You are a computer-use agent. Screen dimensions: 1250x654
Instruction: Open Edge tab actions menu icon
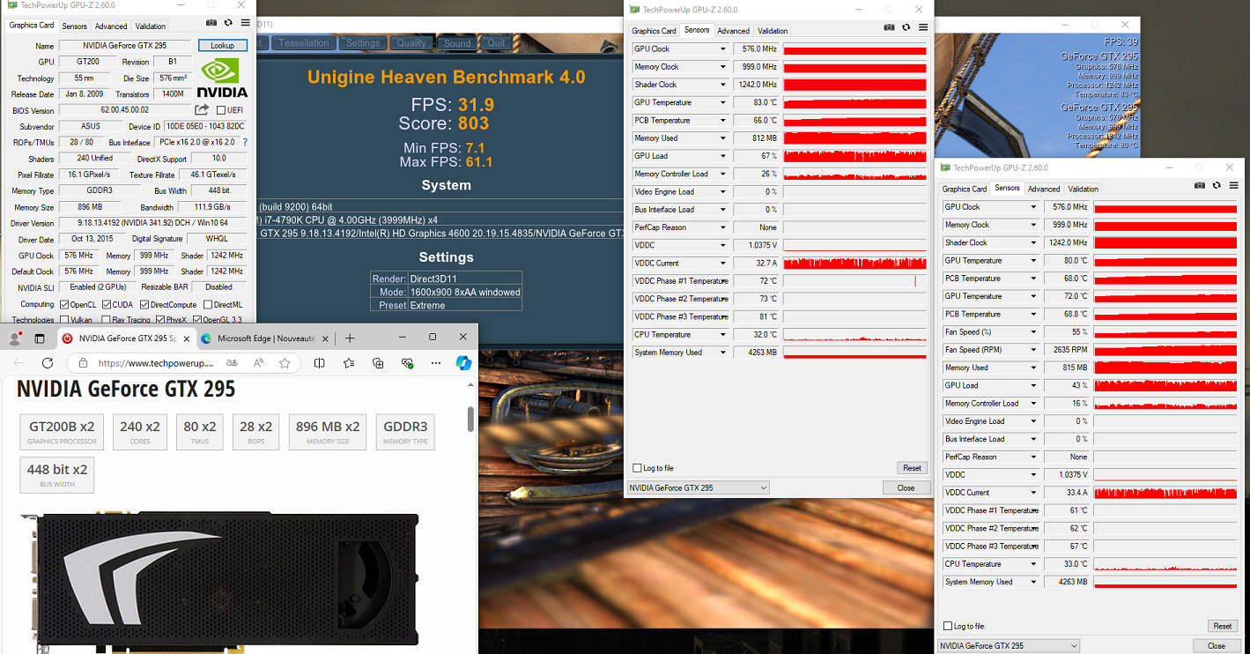pyautogui.click(x=40, y=338)
